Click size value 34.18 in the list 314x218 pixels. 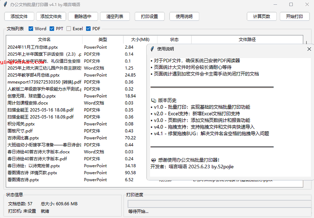click(130, 166)
